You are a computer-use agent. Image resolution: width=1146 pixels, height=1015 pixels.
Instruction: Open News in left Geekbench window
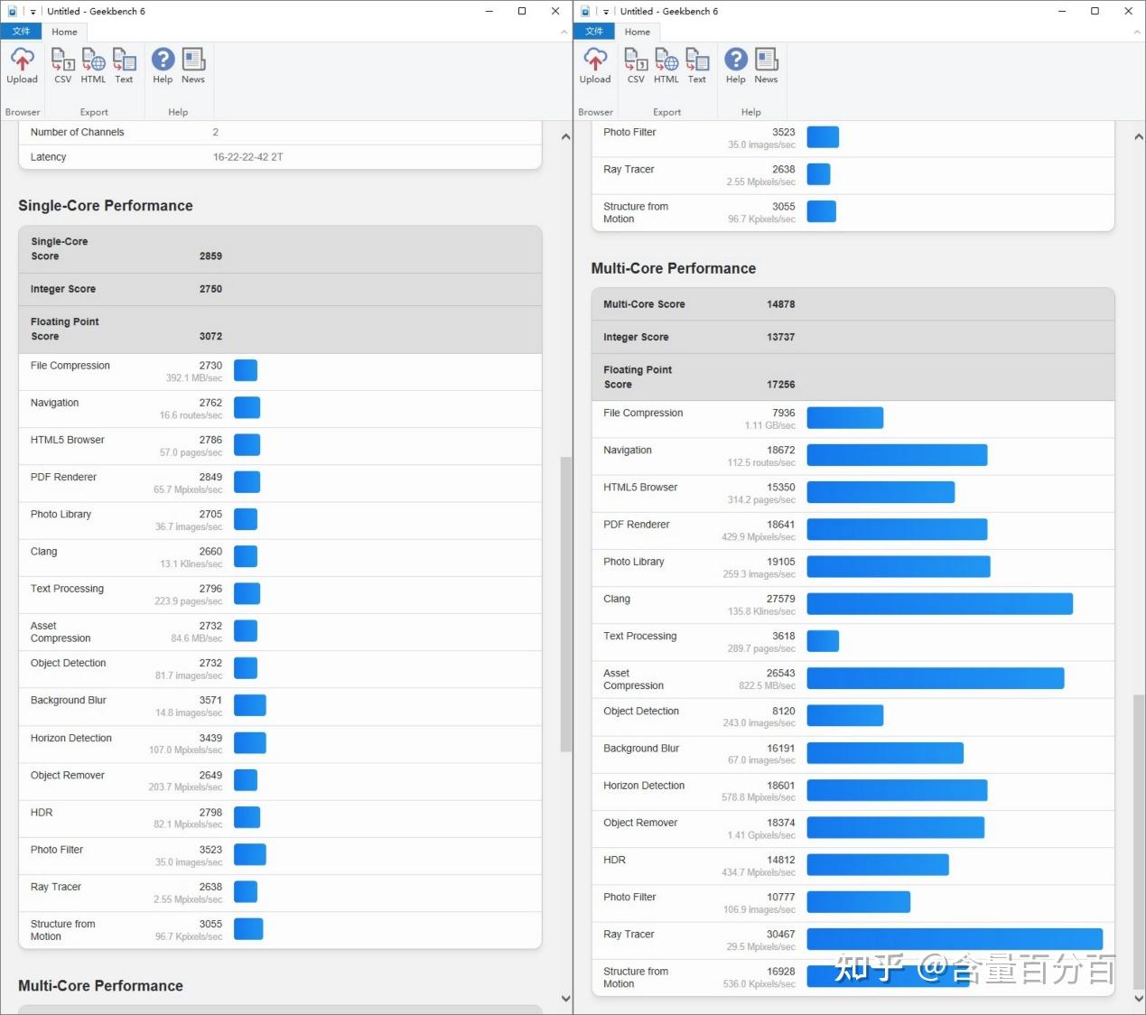click(193, 66)
